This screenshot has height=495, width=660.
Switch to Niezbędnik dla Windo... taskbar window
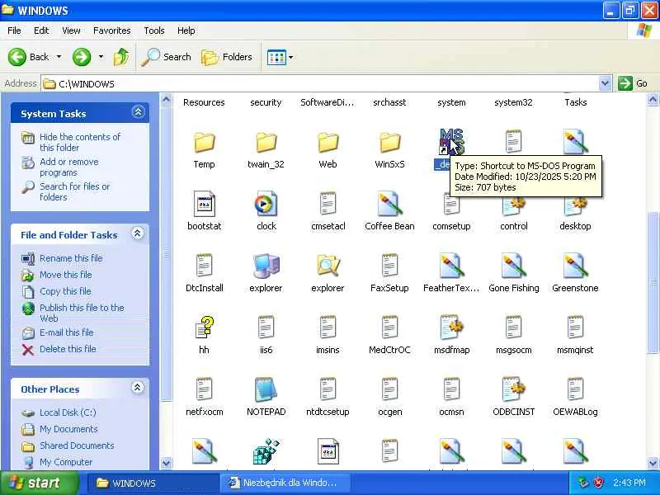tap(285, 483)
